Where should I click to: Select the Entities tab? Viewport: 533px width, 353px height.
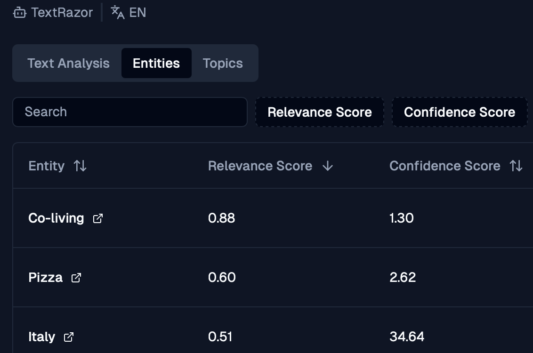tap(156, 63)
